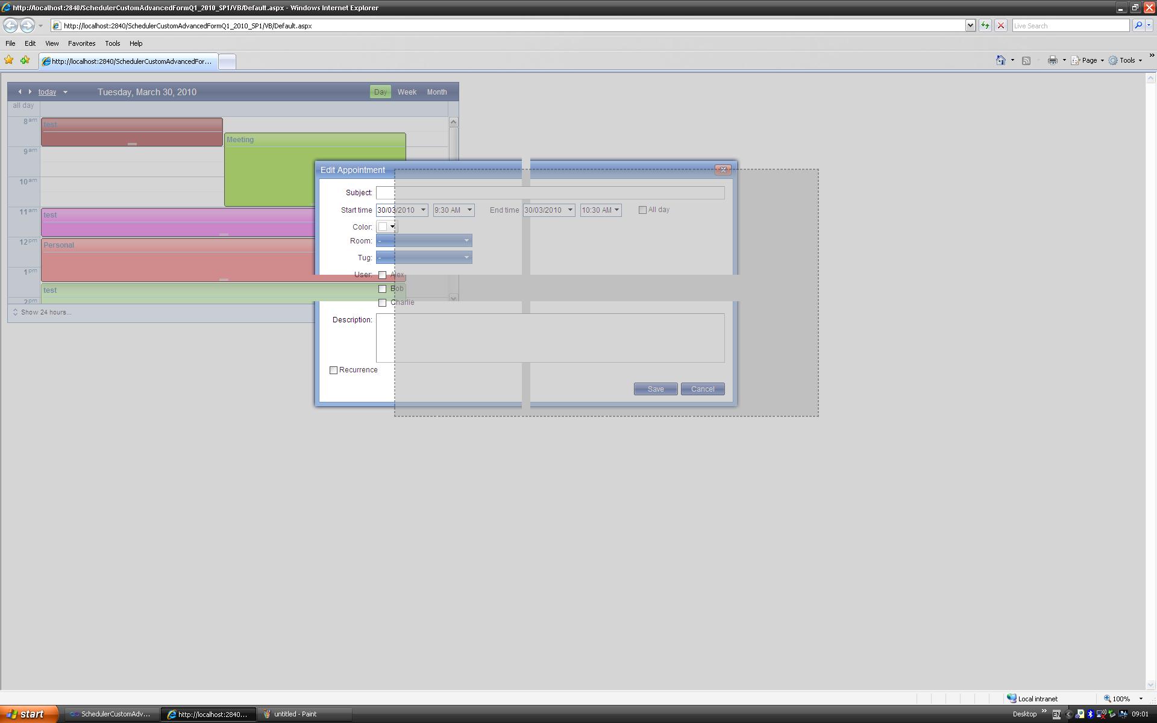Click the Home toolbar icon

(1001, 60)
